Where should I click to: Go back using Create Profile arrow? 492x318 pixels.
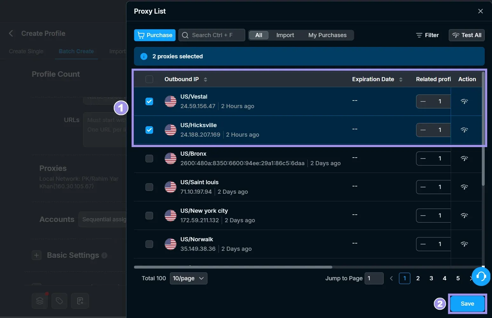point(11,33)
